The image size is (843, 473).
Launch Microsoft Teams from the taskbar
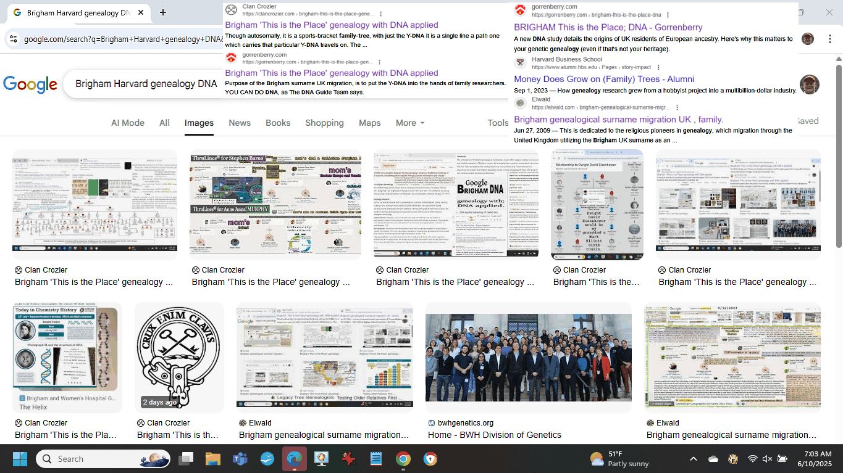pyautogui.click(x=240, y=459)
